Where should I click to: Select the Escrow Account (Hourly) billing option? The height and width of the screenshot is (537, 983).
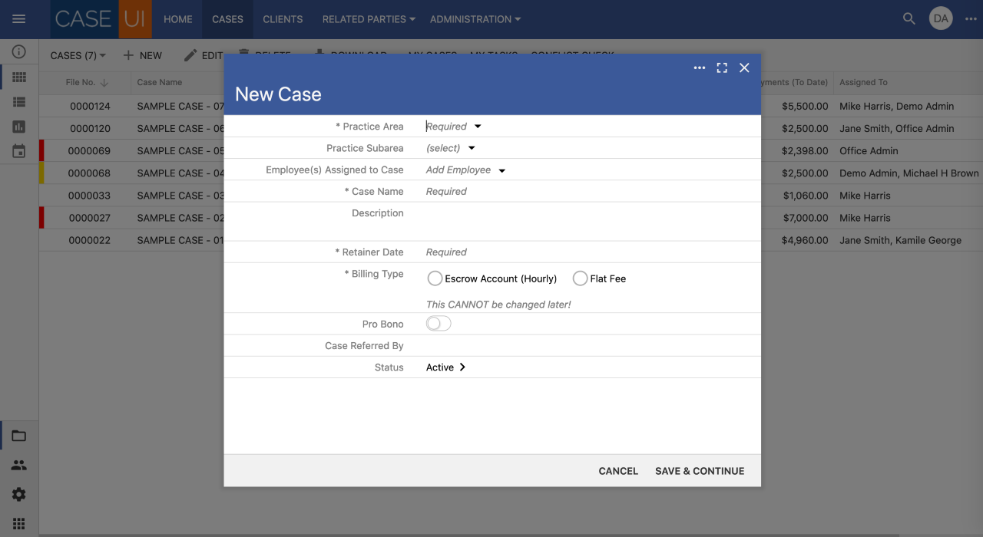(435, 278)
